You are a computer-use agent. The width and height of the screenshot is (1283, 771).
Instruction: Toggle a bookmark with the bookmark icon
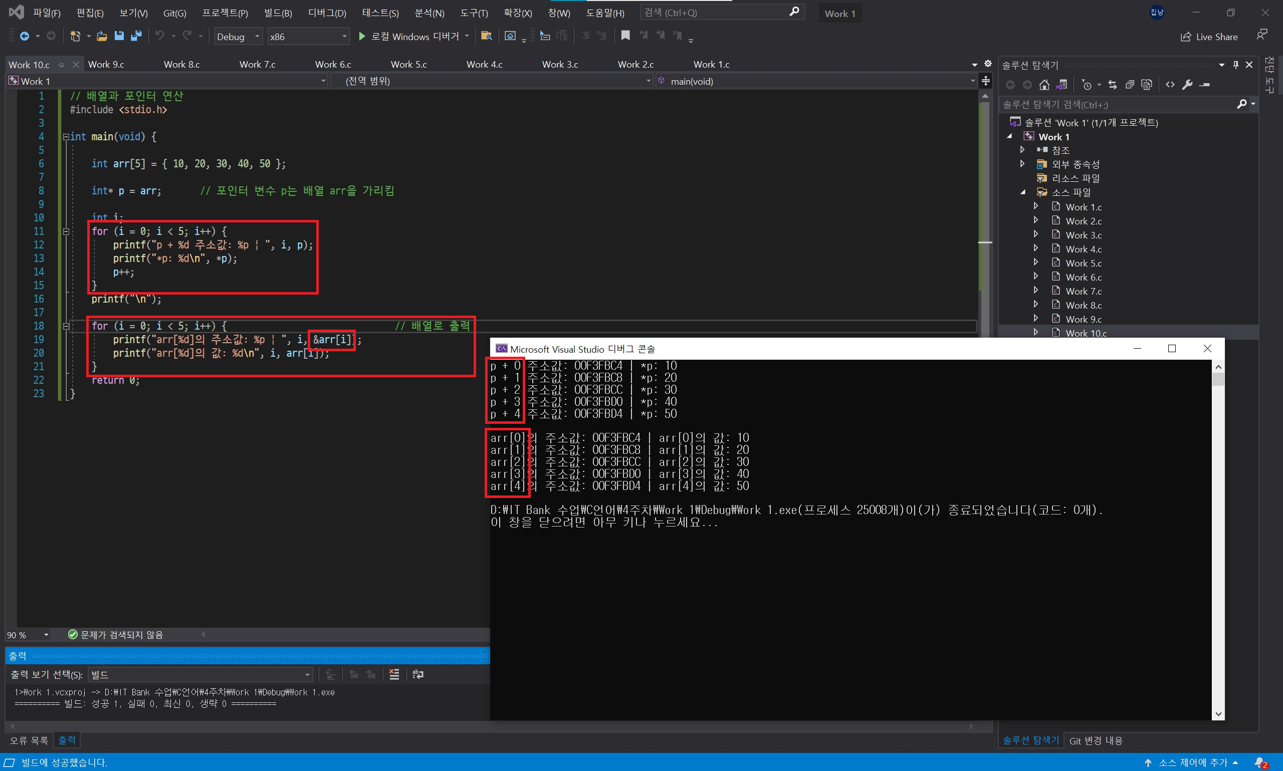625,36
